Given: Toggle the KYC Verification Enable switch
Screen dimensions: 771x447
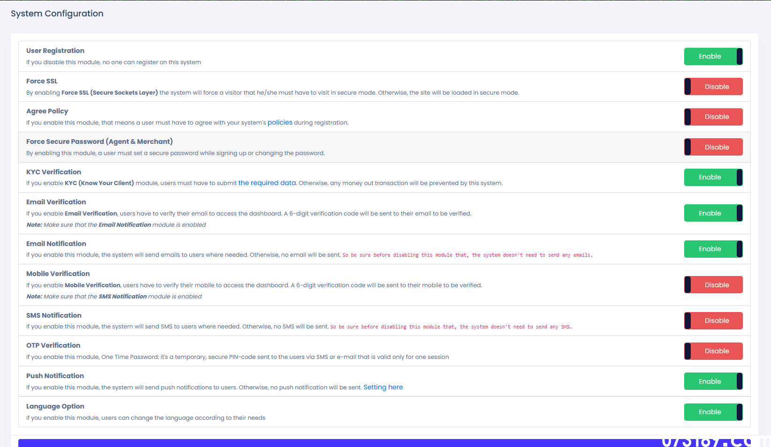Looking at the screenshot, I should (713, 177).
